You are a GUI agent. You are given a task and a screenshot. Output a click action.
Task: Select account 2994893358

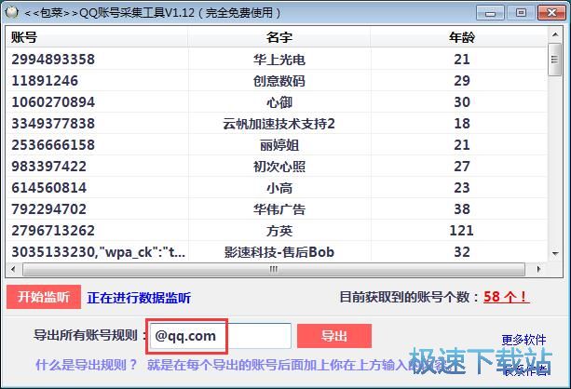53,60
